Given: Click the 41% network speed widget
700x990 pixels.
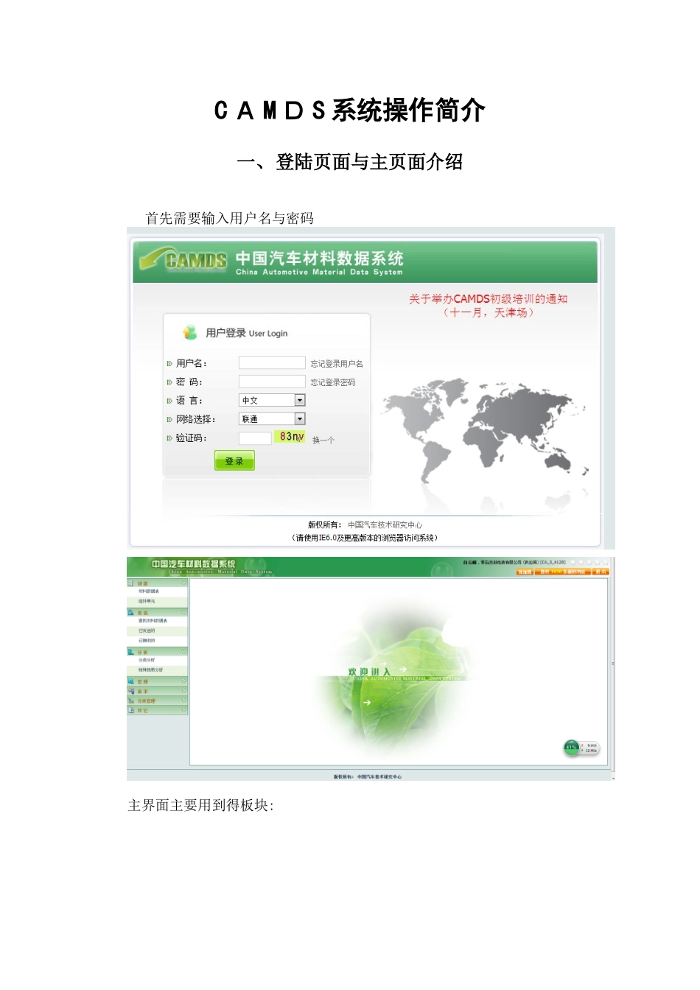Looking at the screenshot, I should pyautogui.click(x=582, y=748).
